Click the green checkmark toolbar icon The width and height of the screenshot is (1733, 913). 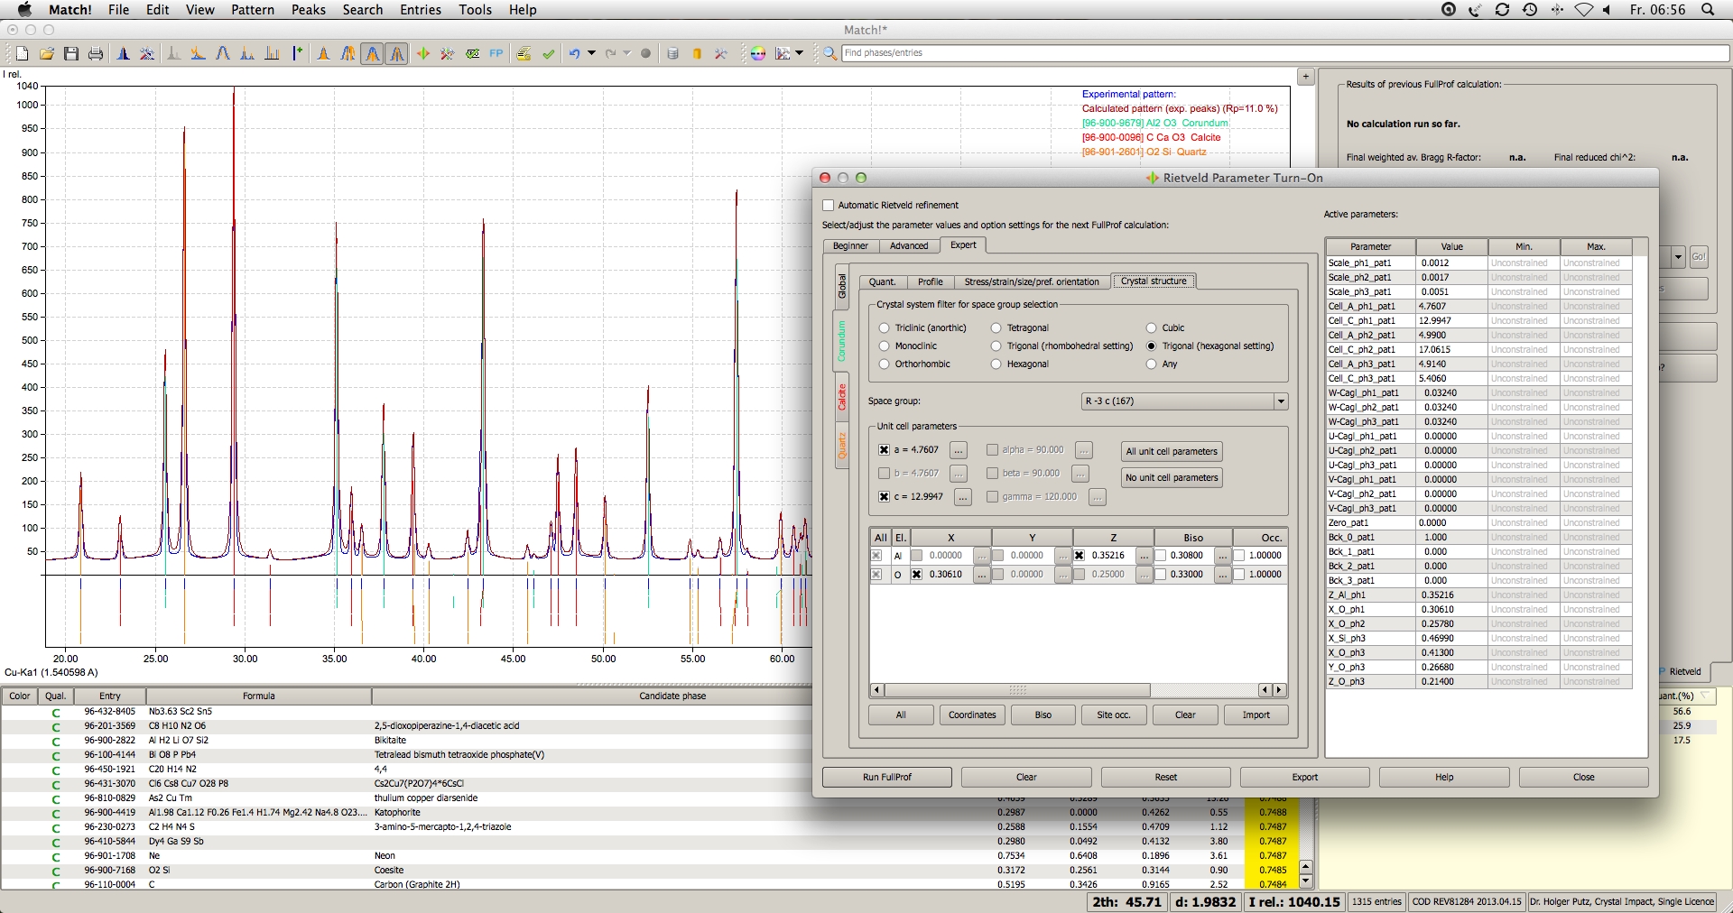[548, 54]
